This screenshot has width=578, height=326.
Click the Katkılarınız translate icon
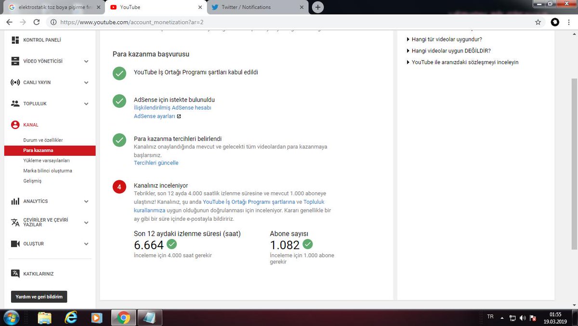coord(15,274)
